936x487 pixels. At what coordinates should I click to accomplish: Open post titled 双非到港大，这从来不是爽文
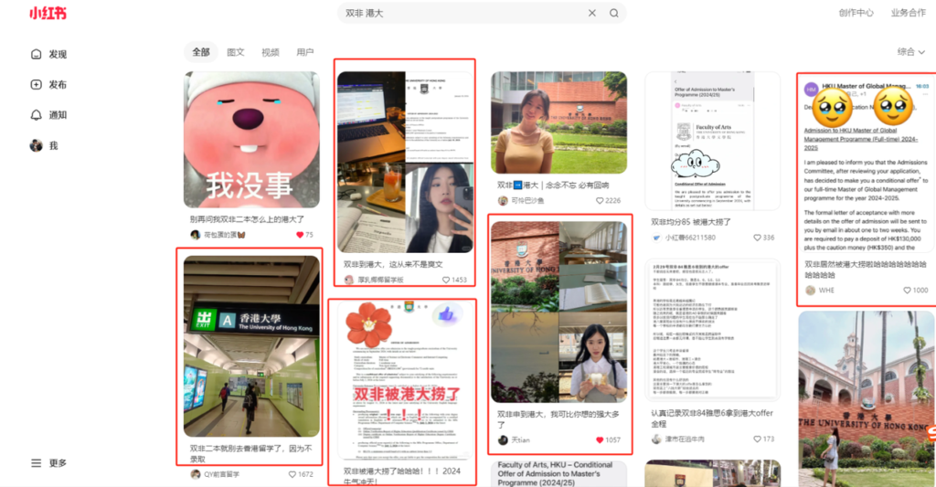click(x=393, y=264)
